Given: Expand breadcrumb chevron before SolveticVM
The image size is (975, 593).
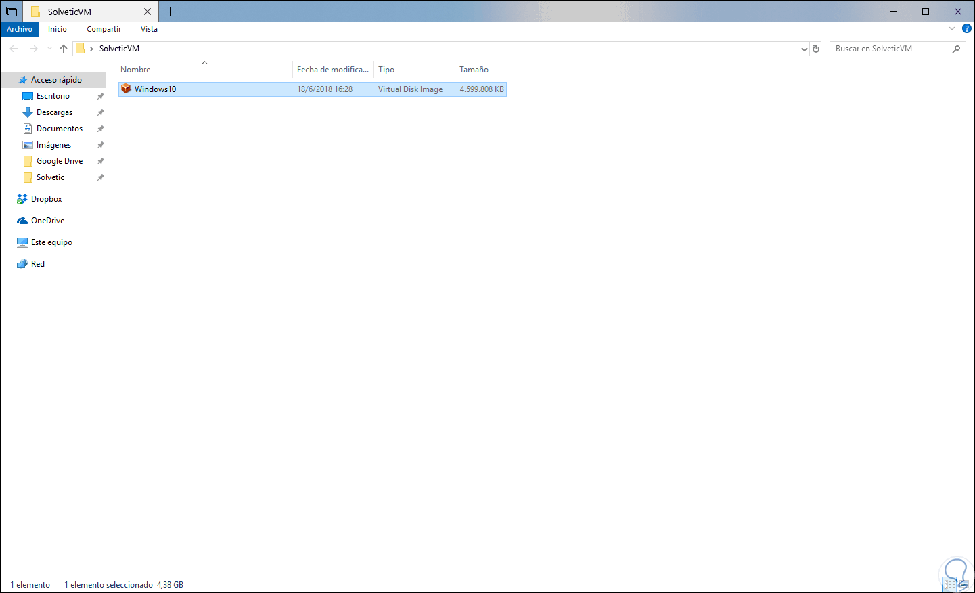Looking at the screenshot, I should [x=91, y=49].
